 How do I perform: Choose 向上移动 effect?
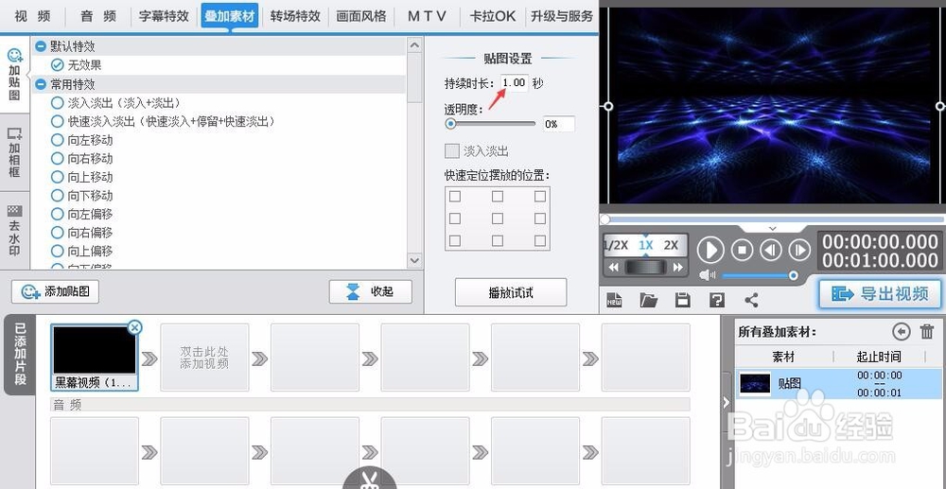[x=82, y=177]
